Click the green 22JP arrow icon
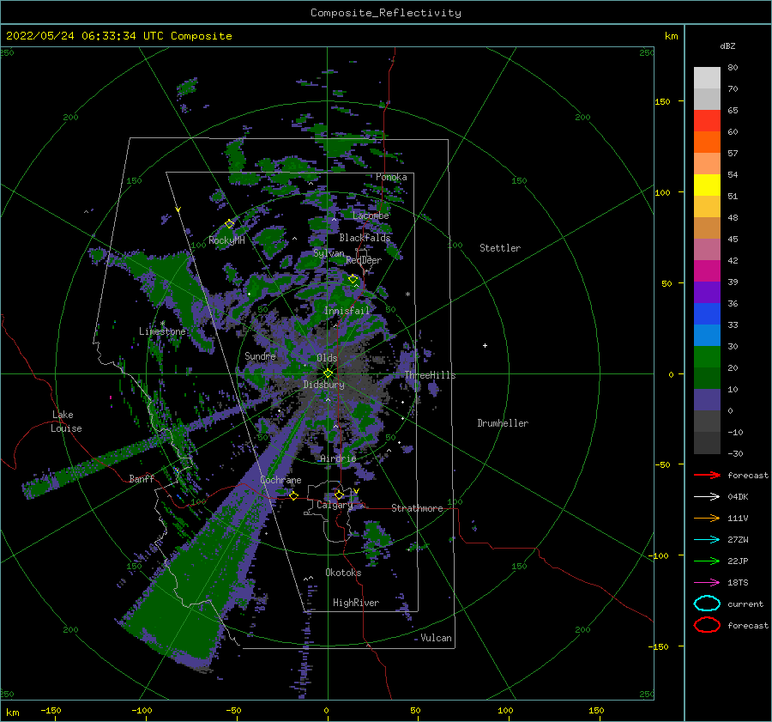 pyautogui.click(x=707, y=561)
